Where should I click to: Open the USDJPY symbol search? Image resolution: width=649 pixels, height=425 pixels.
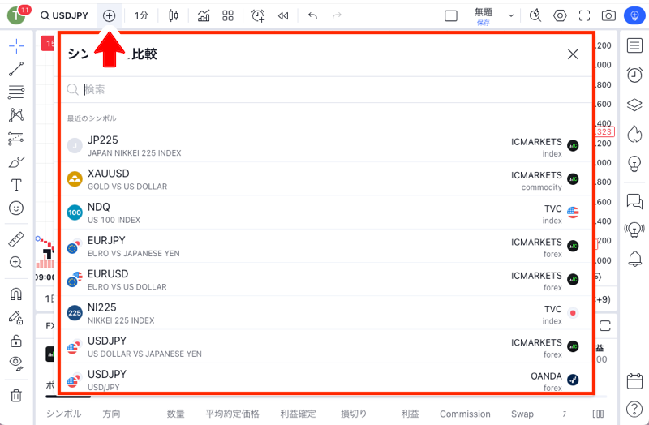click(64, 15)
